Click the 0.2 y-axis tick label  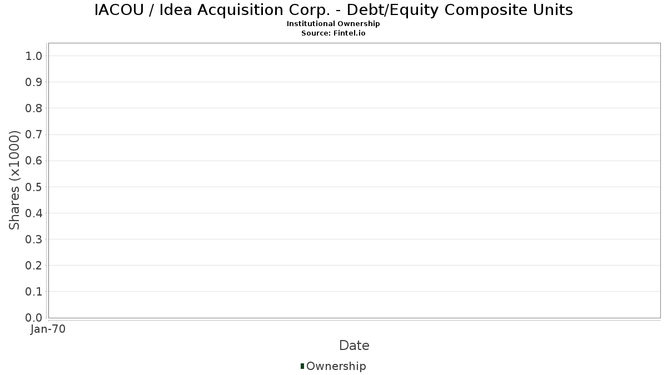(x=34, y=266)
